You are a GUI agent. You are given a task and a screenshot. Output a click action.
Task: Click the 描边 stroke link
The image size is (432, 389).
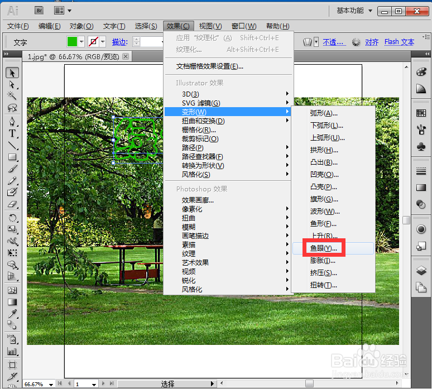120,42
